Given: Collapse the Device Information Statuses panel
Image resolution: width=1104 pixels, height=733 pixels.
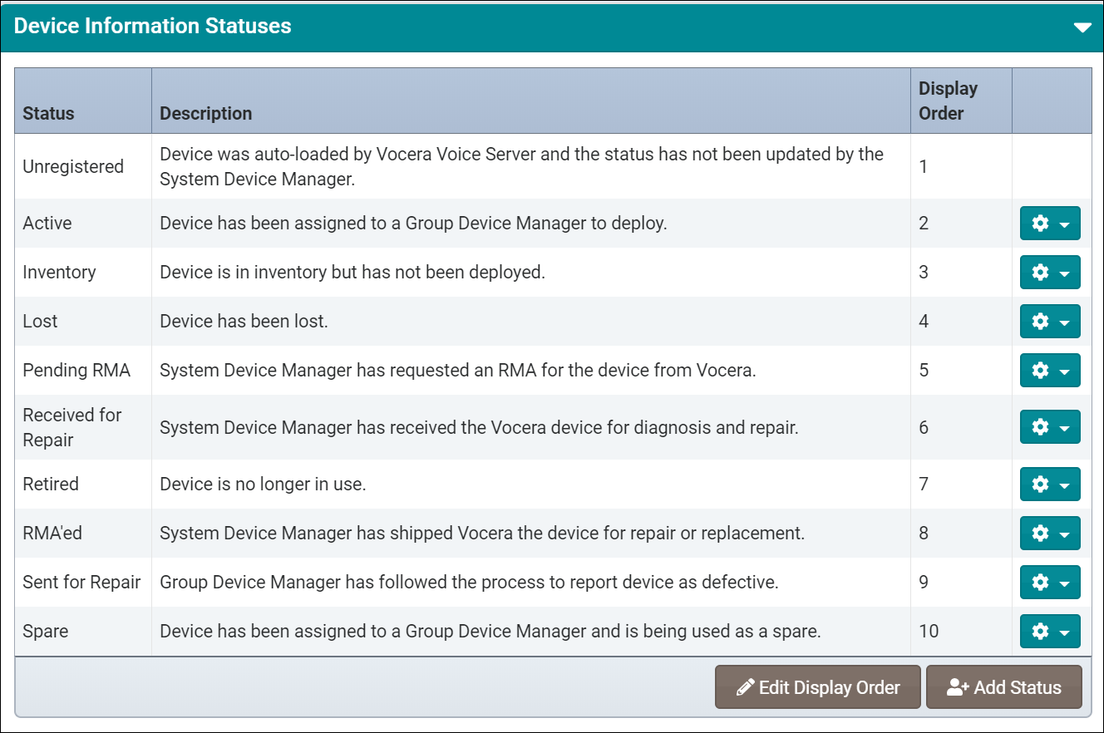Looking at the screenshot, I should click(1082, 26).
